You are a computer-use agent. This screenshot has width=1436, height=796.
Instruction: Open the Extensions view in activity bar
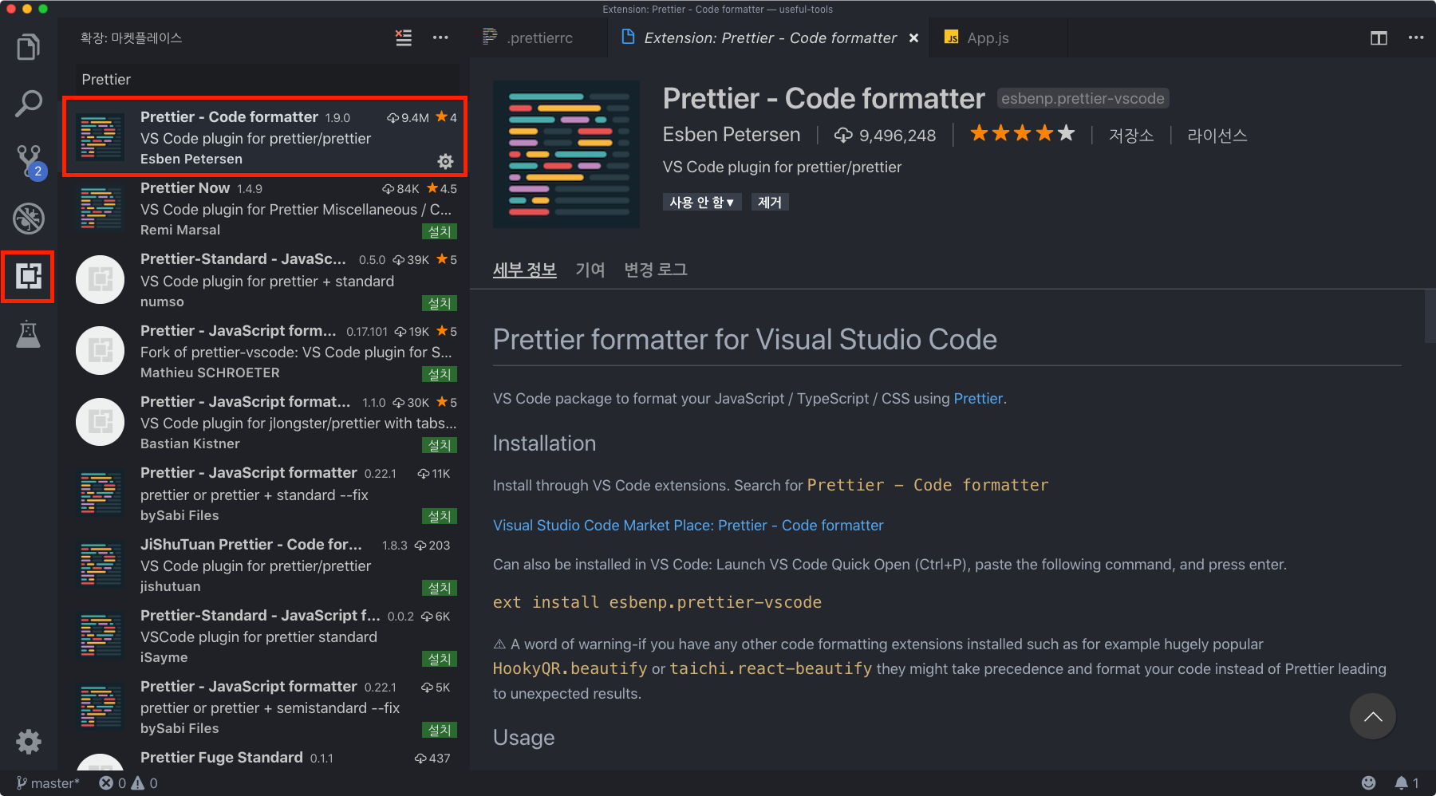pos(29,277)
